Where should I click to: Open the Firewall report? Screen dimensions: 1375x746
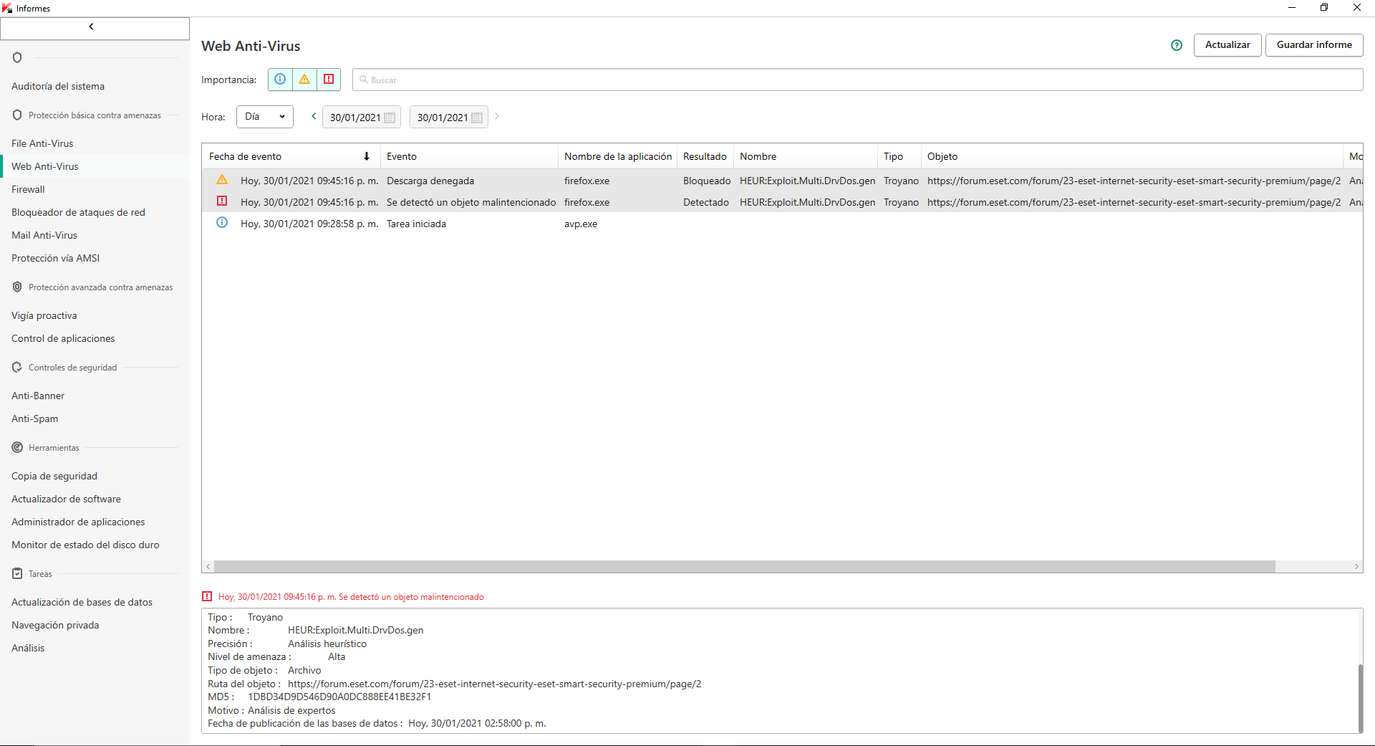(28, 189)
